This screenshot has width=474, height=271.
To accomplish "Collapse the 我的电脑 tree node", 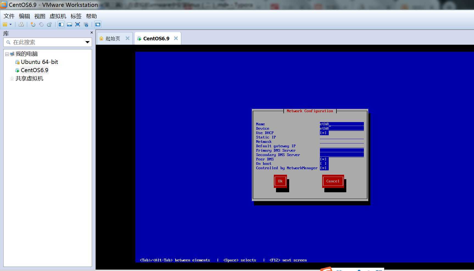I will pyautogui.click(x=7, y=54).
